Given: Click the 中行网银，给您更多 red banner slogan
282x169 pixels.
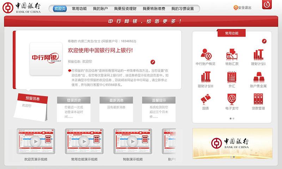Looking at the screenshot, I should (145, 21).
